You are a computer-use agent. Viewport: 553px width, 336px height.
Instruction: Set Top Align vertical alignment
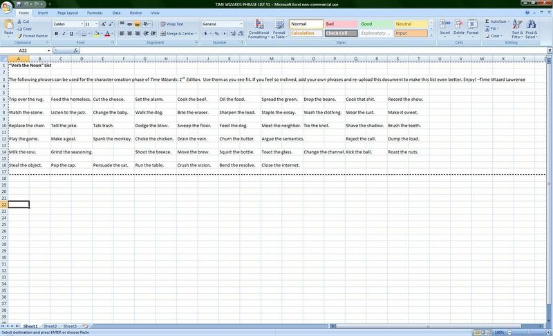(x=122, y=24)
